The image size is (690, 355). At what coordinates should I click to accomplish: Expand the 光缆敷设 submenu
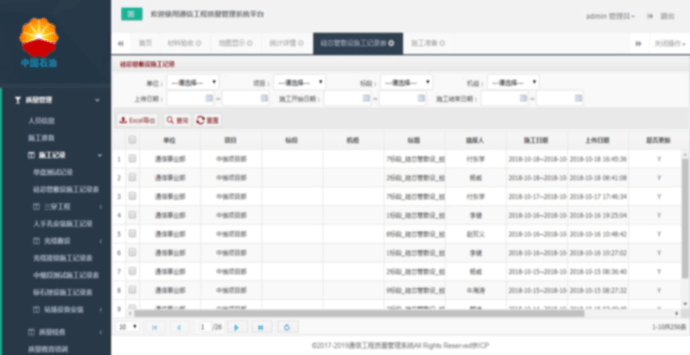(101, 241)
